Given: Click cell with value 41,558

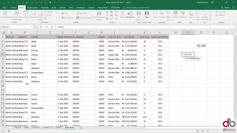Looking at the screenshot, I should pyautogui.click(x=201, y=46).
